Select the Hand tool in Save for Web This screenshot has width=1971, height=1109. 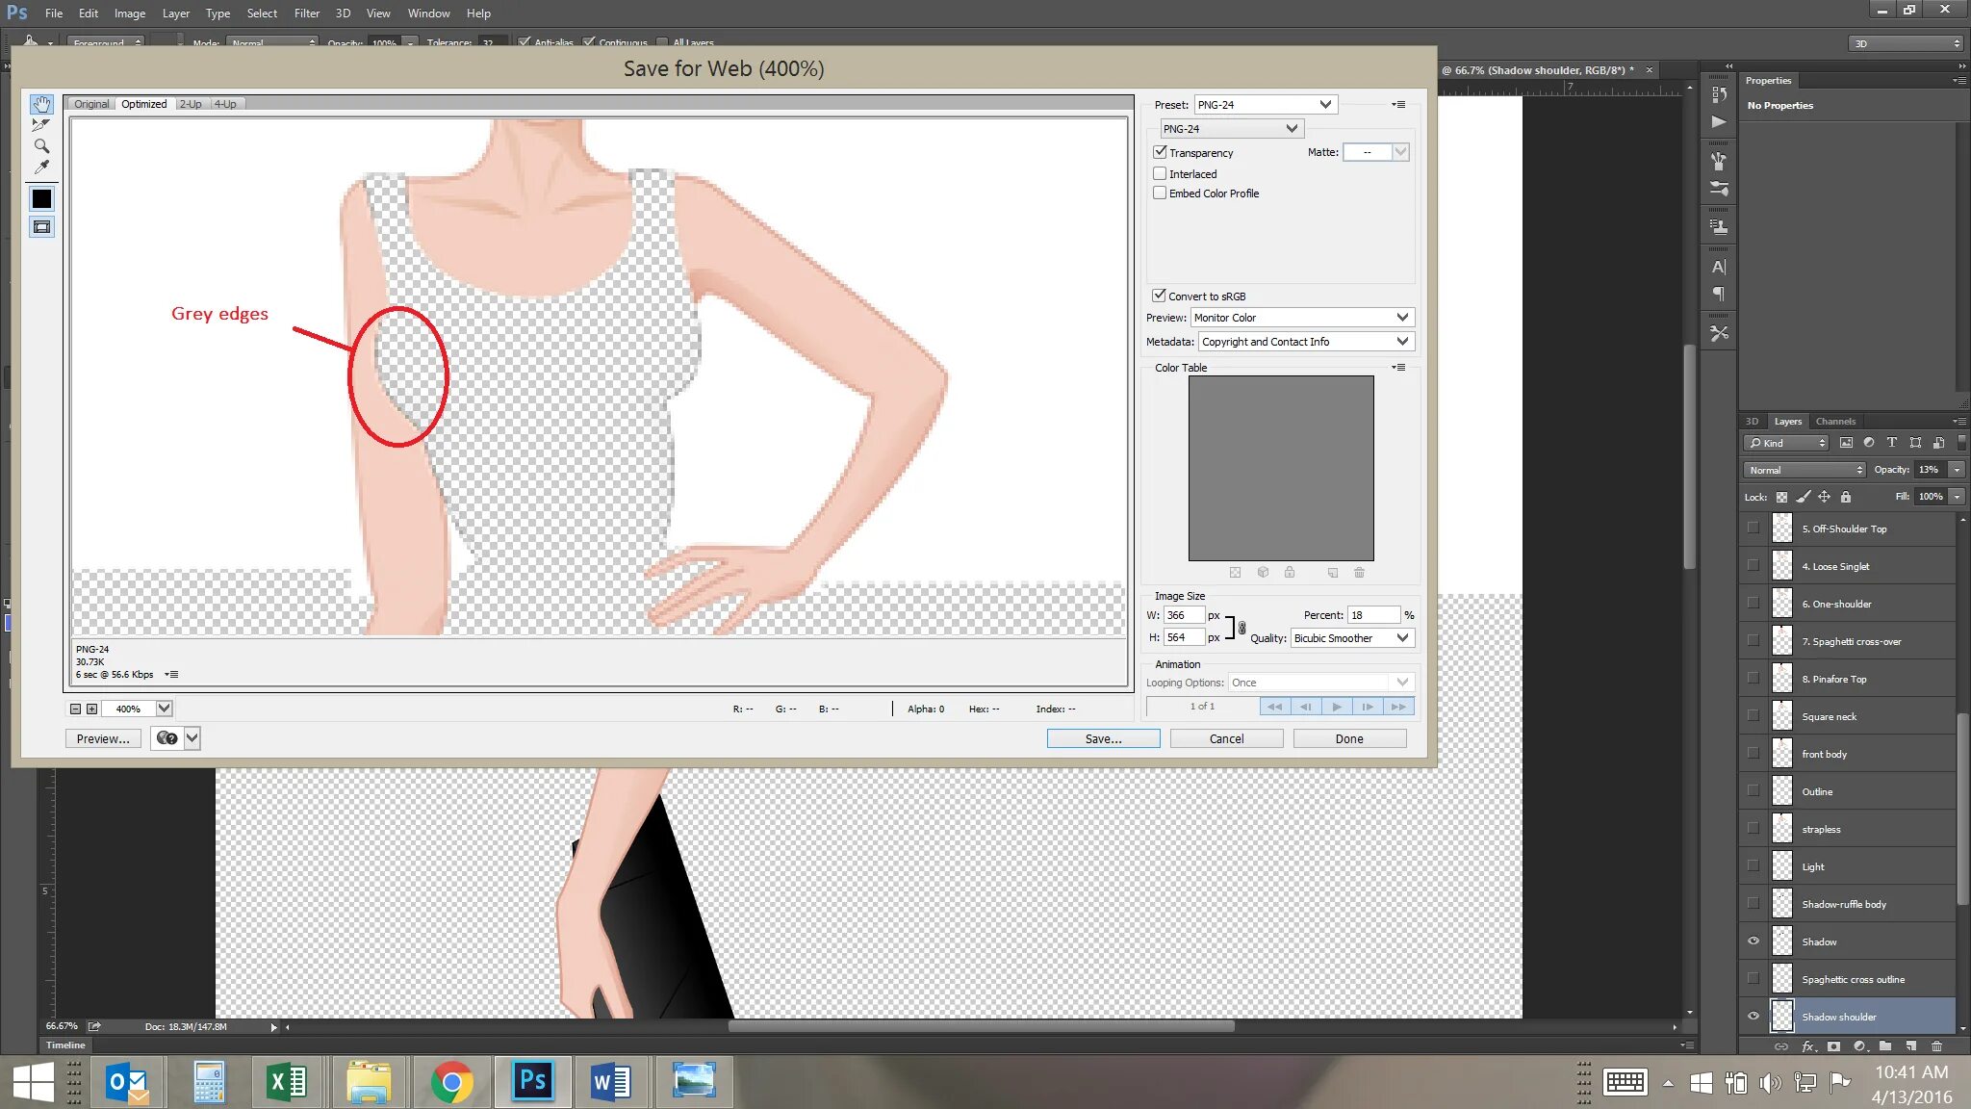[x=41, y=104]
